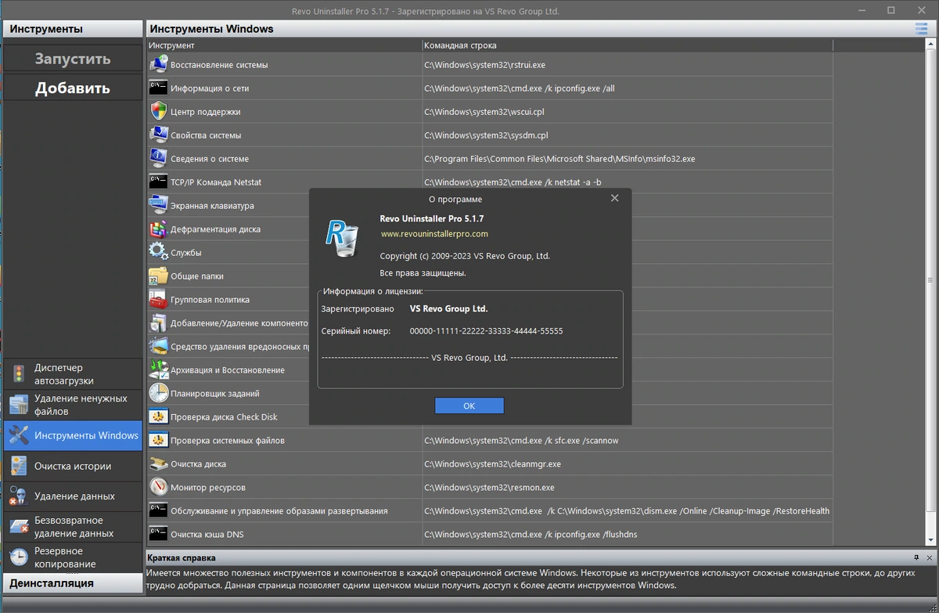Screen dimensions: 939x613
Task: Click the System Restore row icon
Action: coord(159,64)
